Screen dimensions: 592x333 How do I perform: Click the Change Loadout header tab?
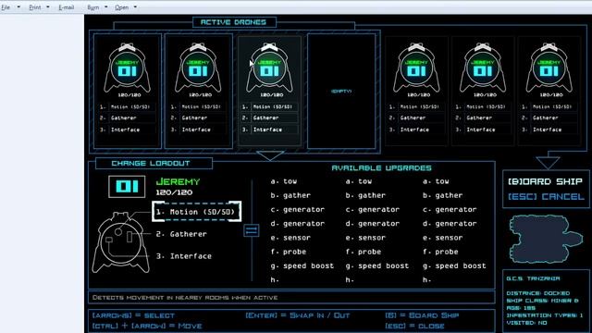(154, 163)
